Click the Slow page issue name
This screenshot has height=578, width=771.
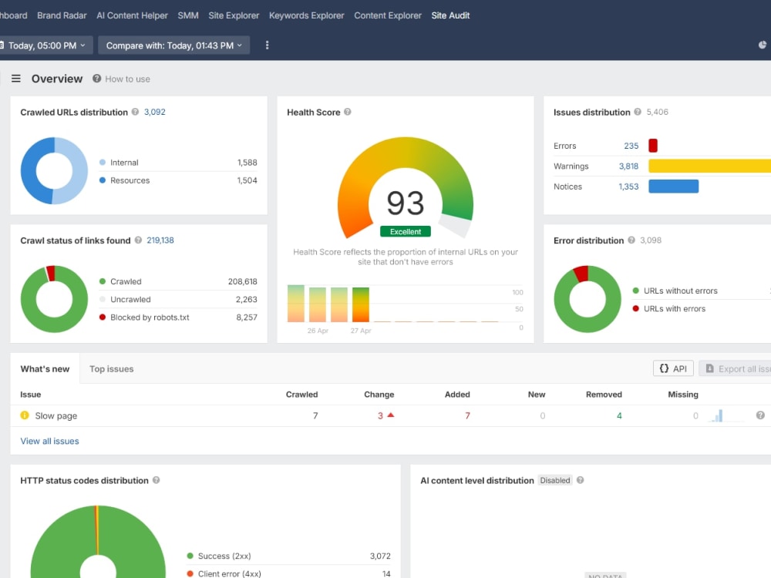pos(56,416)
